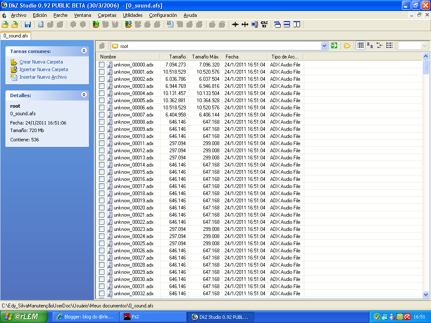Image resolution: width=431 pixels, height=323 pixels.
Task: Sort by the Fecha column header
Action: pyautogui.click(x=244, y=57)
